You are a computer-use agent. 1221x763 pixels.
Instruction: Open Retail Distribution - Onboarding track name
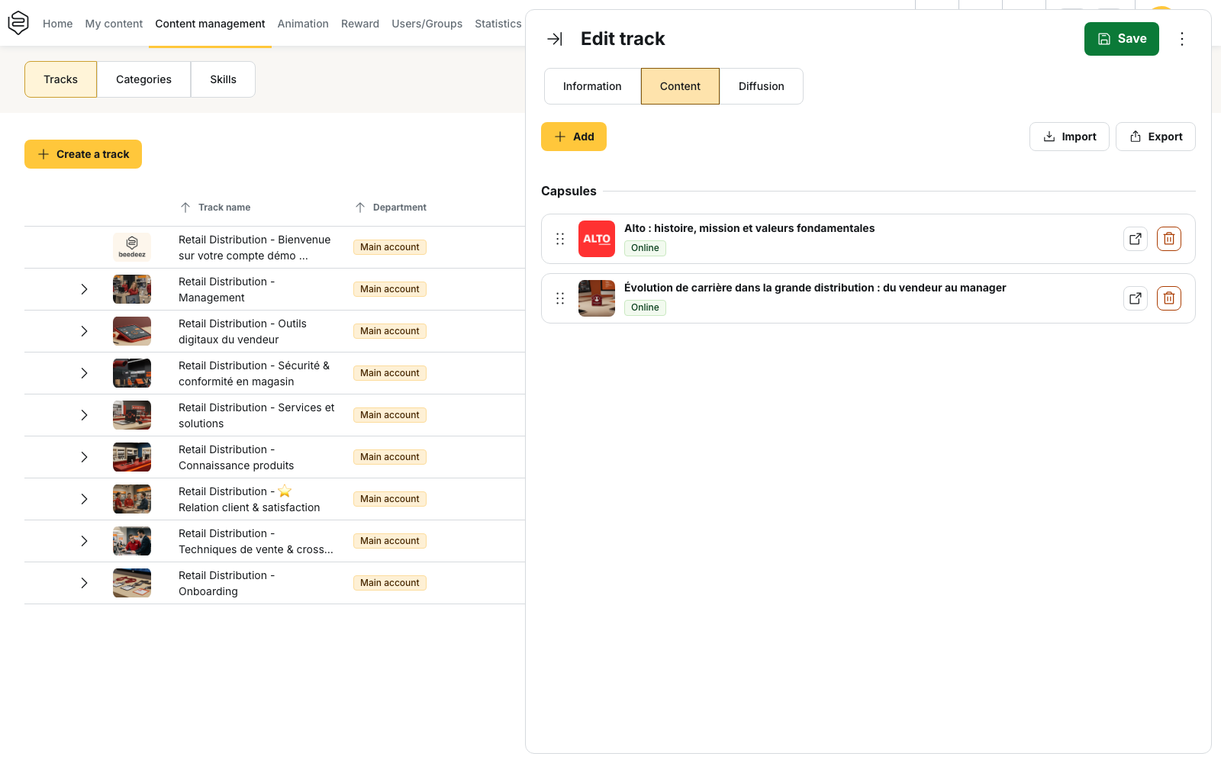227,583
